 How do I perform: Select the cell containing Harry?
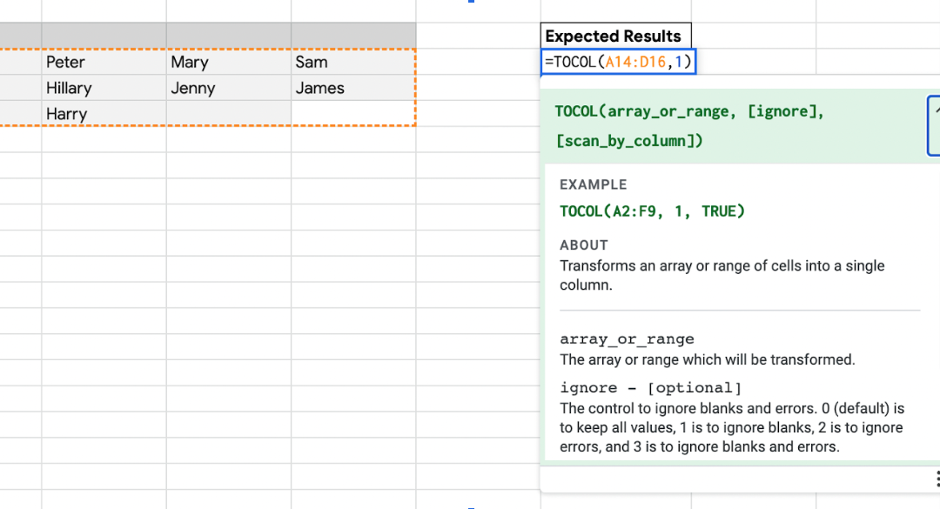(104, 113)
